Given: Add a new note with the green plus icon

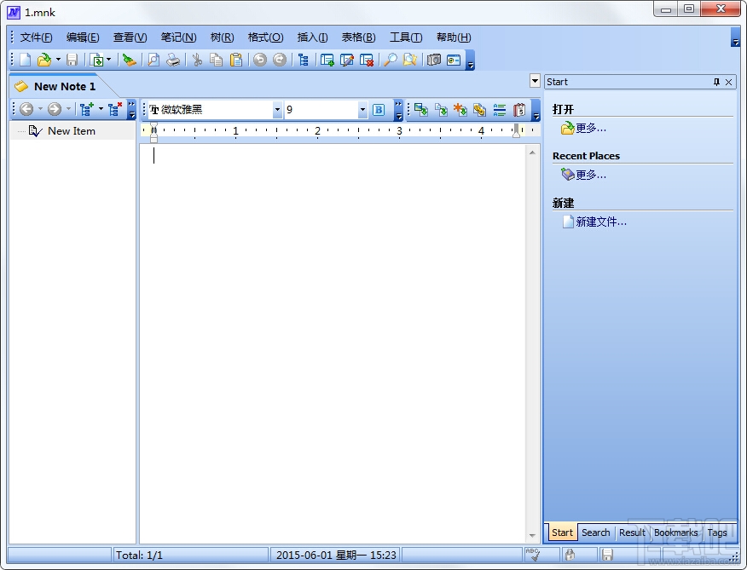Looking at the screenshot, I should pyautogui.click(x=327, y=60).
